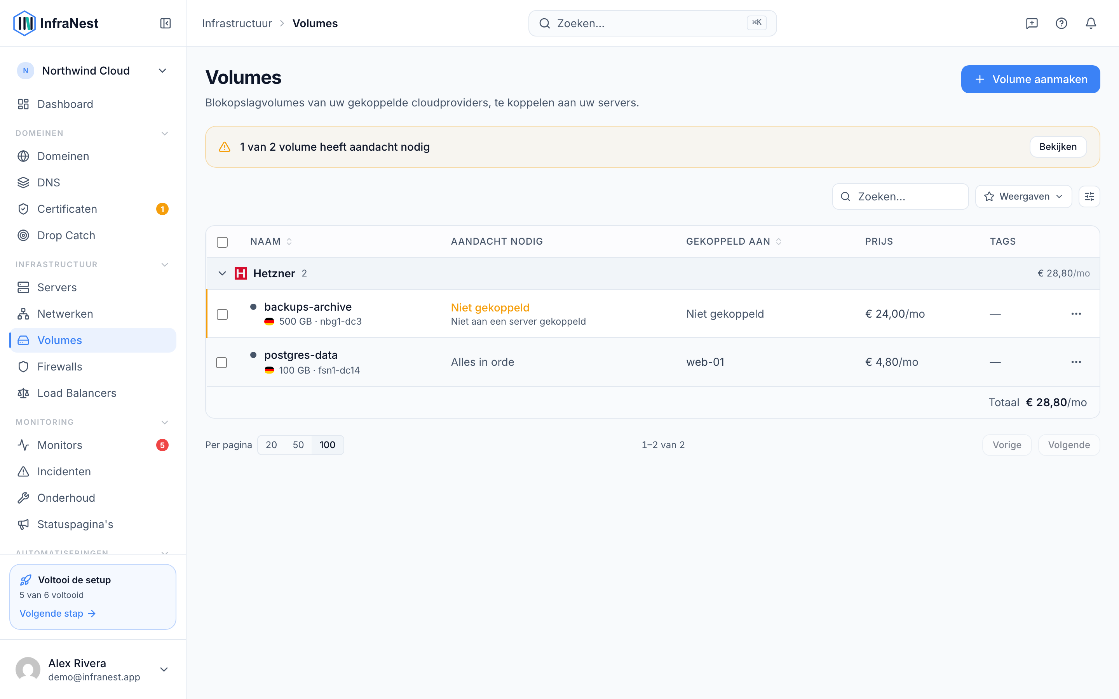The width and height of the screenshot is (1119, 699).
Task: Open the table filter settings icon
Action: [1089, 196]
